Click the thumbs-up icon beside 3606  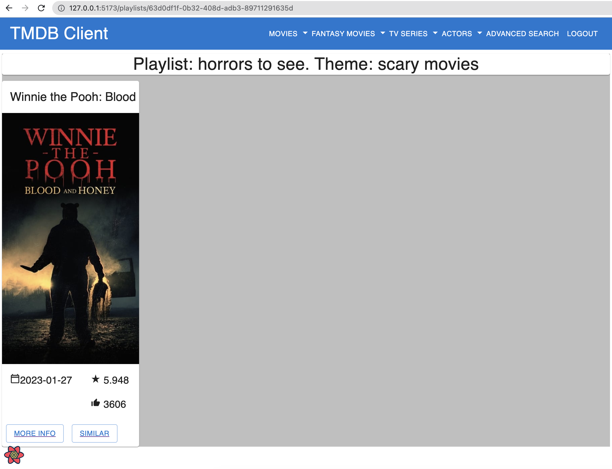(x=95, y=403)
